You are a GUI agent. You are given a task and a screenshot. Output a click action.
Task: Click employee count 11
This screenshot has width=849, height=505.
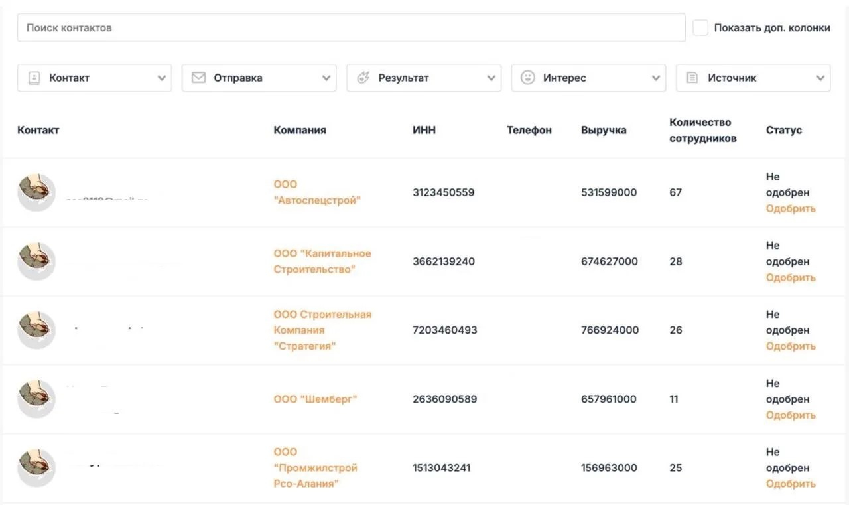[x=674, y=399]
